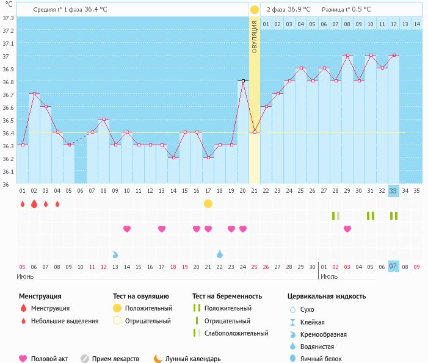Click the spotting drop on cycle day 03
428x363 pixels.
[x=46, y=204]
